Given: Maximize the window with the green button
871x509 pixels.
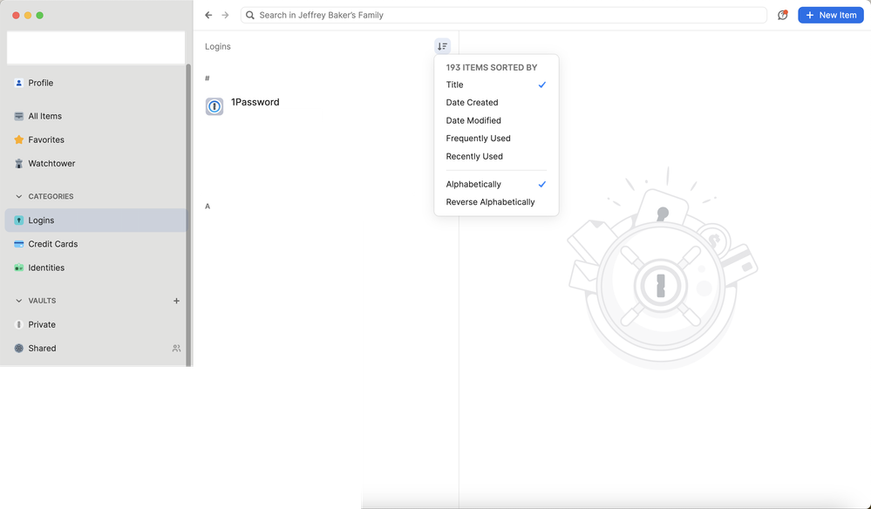Looking at the screenshot, I should [x=40, y=16].
